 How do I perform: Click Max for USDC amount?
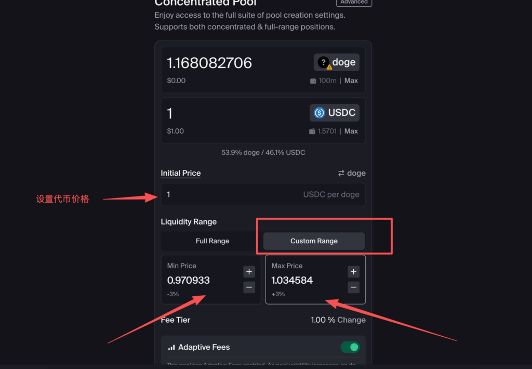(351, 131)
